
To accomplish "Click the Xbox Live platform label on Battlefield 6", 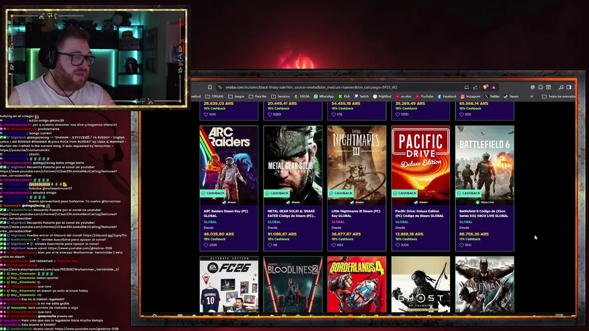I will tap(485, 202).
